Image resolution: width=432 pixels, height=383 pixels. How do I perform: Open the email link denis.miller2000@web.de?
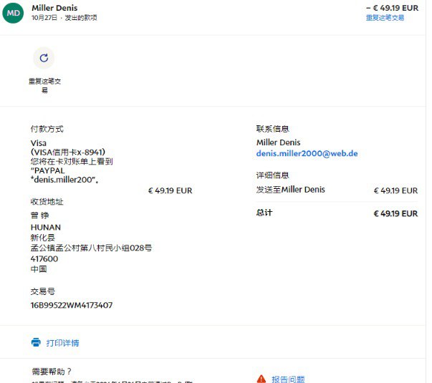point(307,153)
